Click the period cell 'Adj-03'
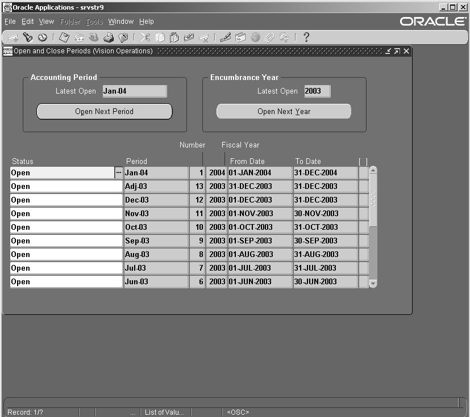 (x=156, y=186)
